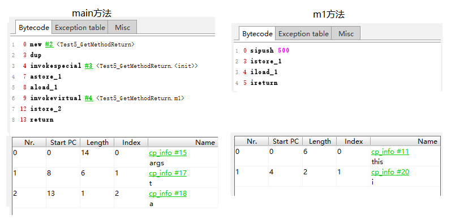Click the istore_2 instruction
Viewport: 451px width, 223px height.
point(46,109)
